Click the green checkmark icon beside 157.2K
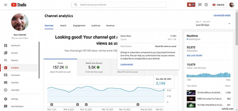The image size is (238, 111). (x=66, y=67)
